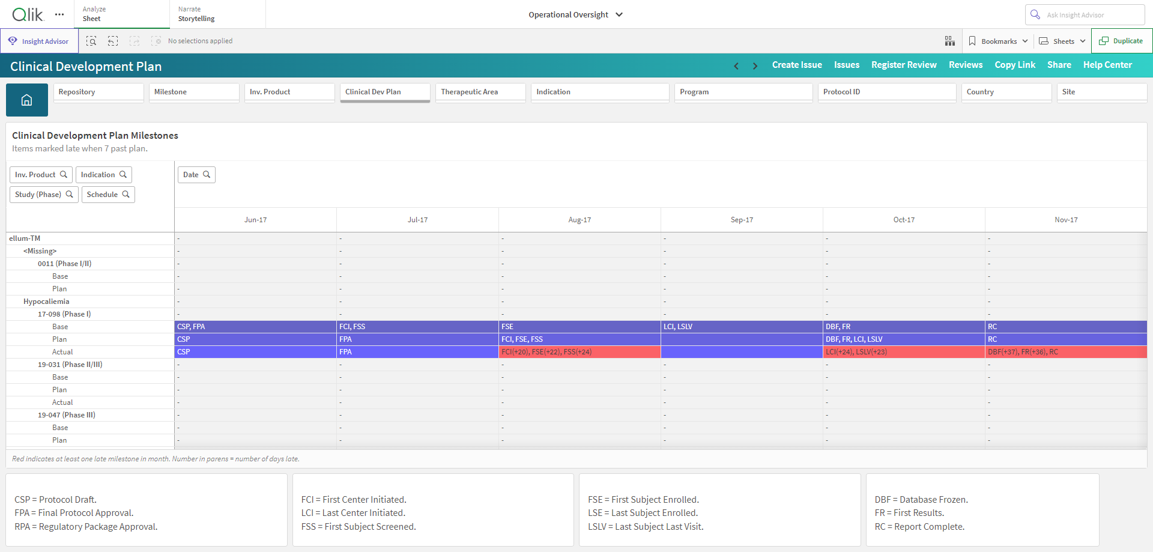Select the <Missing> indication row

[90, 251]
